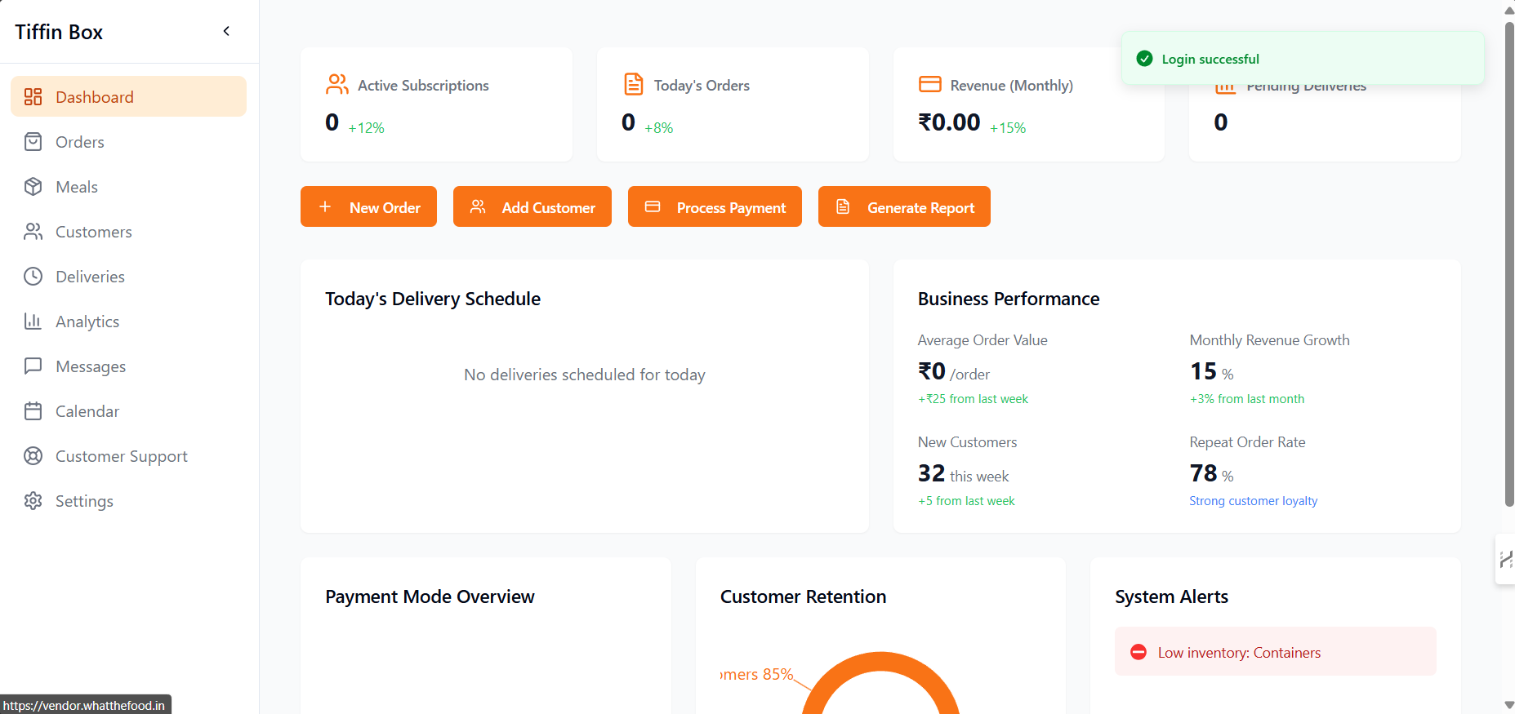Image resolution: width=1515 pixels, height=714 pixels.
Task: Start Process Payment action
Action: (x=715, y=207)
